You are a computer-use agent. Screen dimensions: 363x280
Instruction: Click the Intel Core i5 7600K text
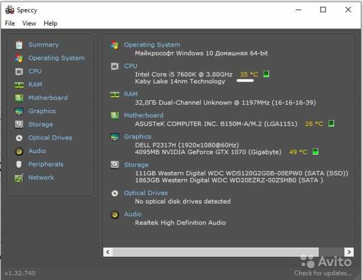[x=184, y=74]
